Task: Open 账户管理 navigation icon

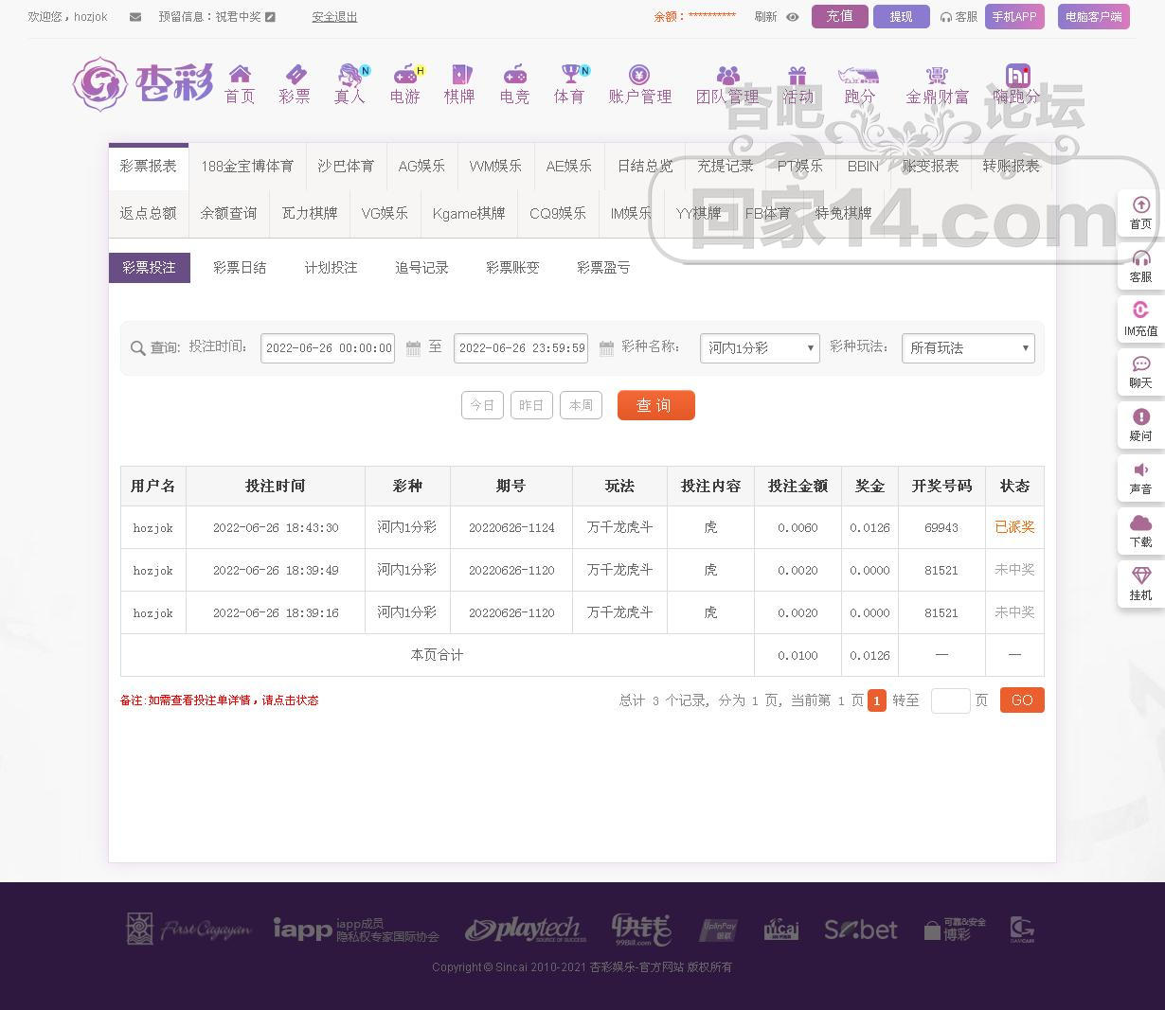Action: [x=639, y=84]
